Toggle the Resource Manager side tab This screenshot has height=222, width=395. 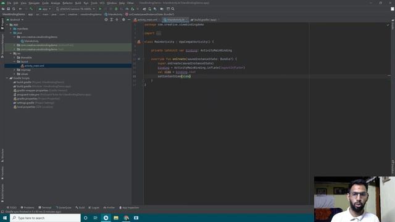point(2,46)
